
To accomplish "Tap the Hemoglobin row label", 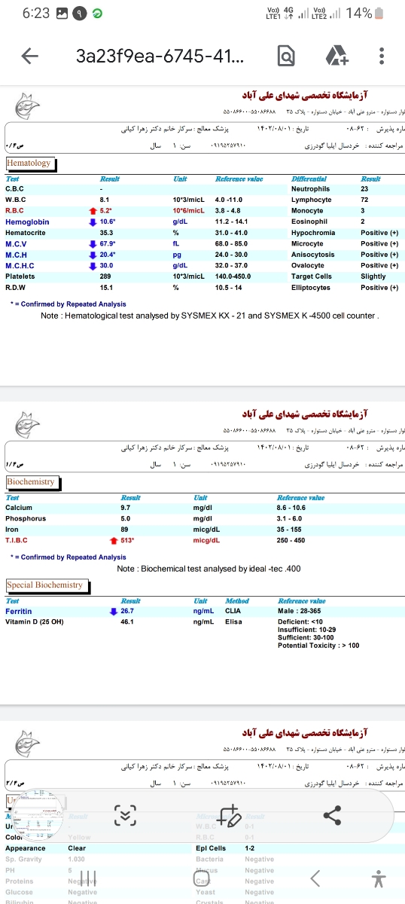I will click(x=27, y=222).
